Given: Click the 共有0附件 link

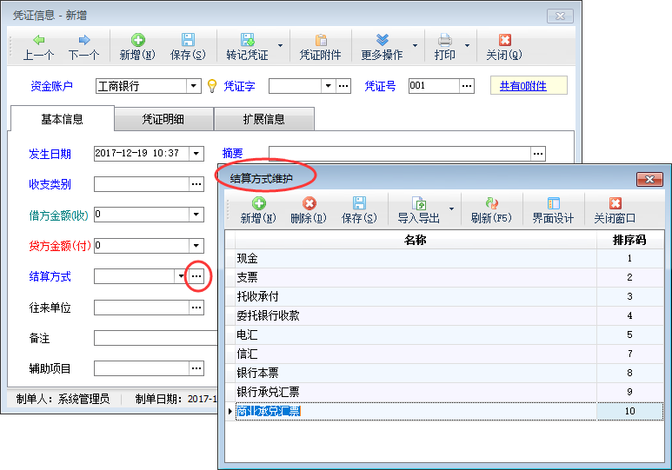Looking at the screenshot, I should click(529, 86).
